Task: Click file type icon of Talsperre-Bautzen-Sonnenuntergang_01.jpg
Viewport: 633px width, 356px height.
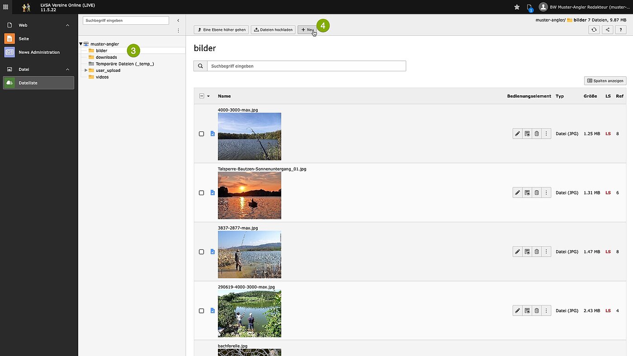Action: (x=213, y=193)
